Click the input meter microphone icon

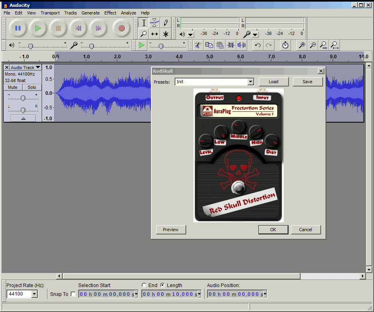[x=247, y=35]
